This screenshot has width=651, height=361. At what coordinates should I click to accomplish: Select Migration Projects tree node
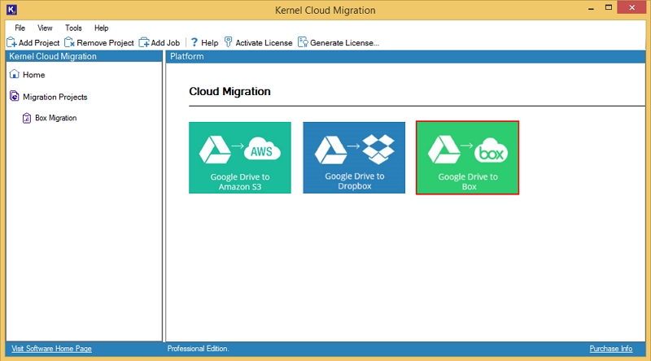click(55, 97)
